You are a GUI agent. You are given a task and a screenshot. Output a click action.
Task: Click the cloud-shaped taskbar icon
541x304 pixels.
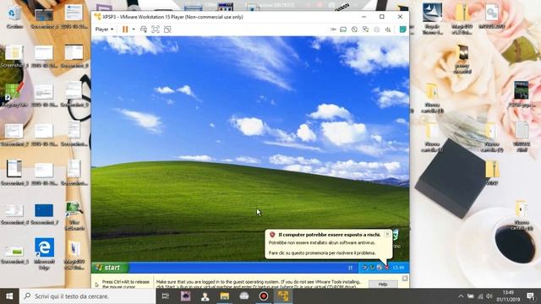pyautogui.click(x=244, y=296)
